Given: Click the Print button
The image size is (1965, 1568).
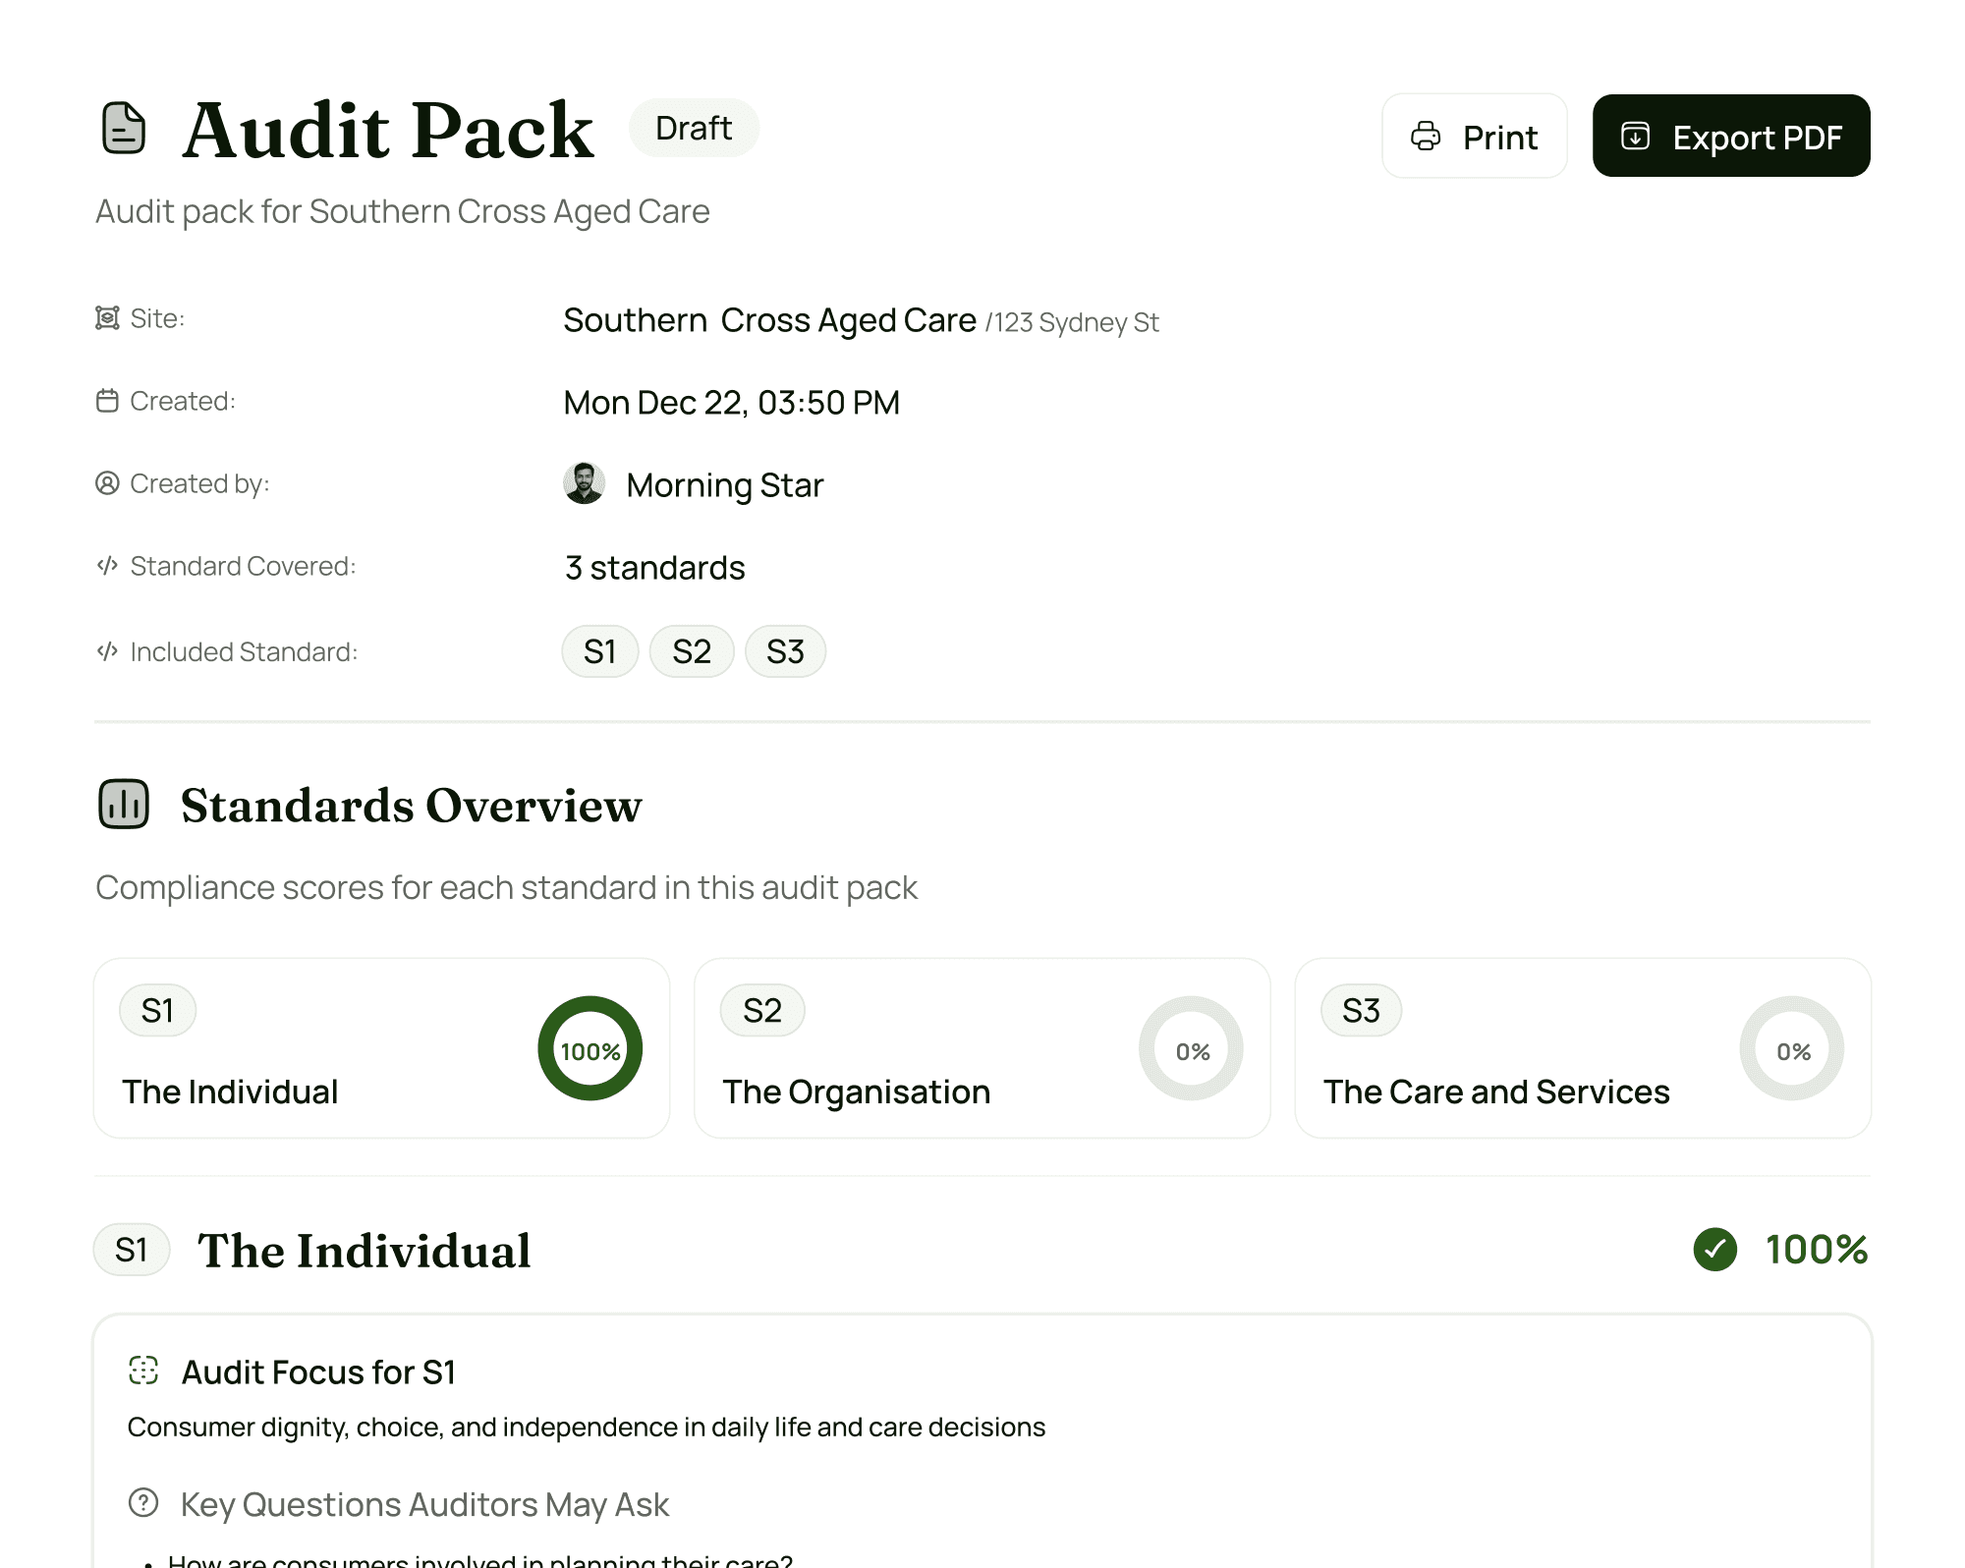Looking at the screenshot, I should [x=1474, y=137].
